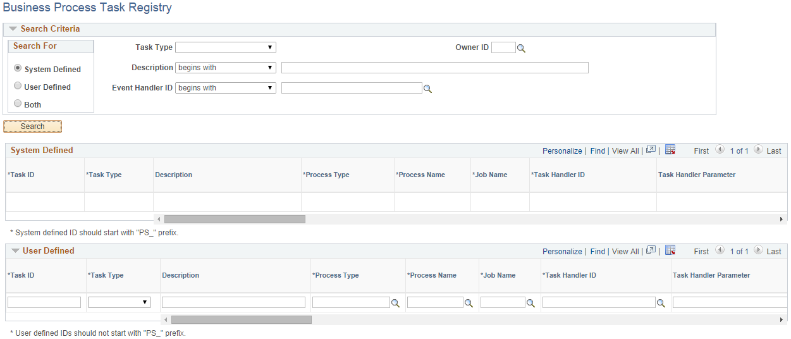Focus Job Name field in User Defined row
The width and height of the screenshot is (791, 339).
(x=503, y=302)
